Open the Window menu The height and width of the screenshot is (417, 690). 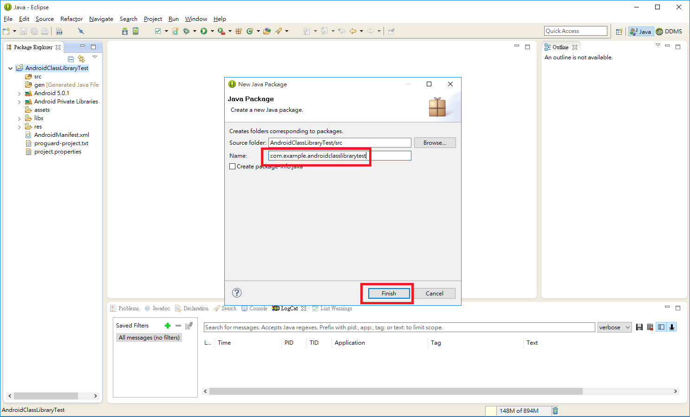196,19
